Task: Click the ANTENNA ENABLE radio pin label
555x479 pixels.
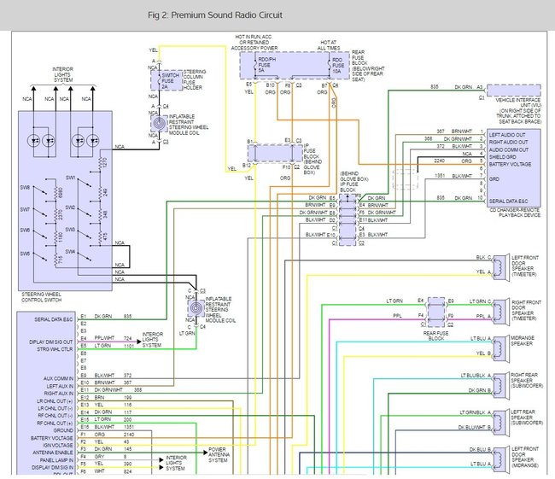Action: (x=53, y=453)
